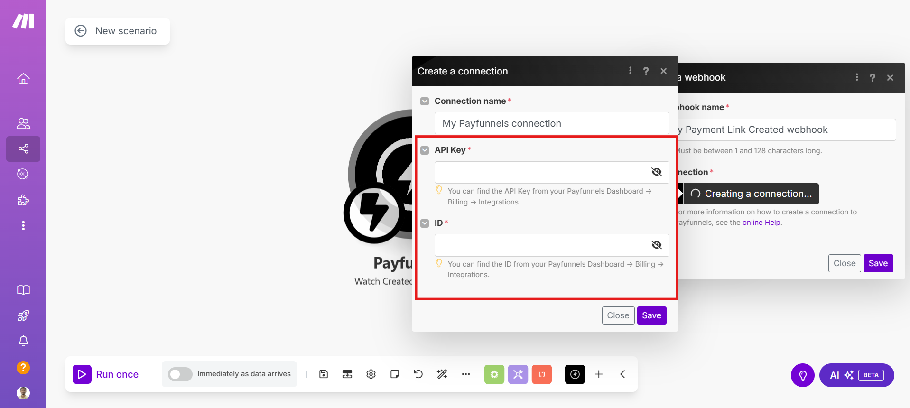Open the online Help link
The height and width of the screenshot is (408, 910).
click(761, 223)
